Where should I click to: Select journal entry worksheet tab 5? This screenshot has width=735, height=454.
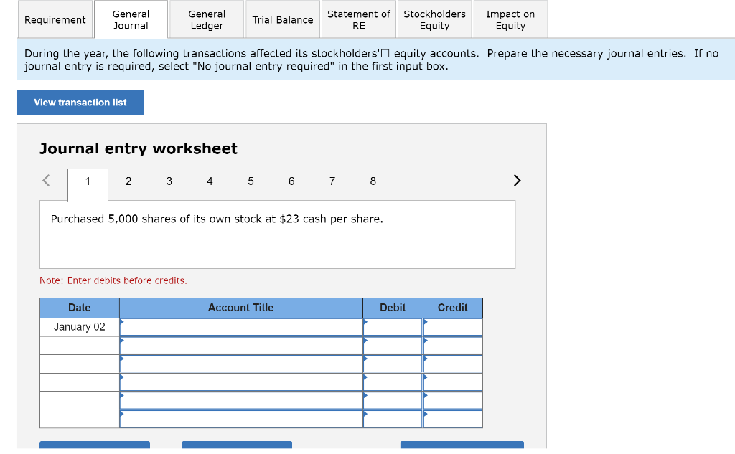[251, 181]
